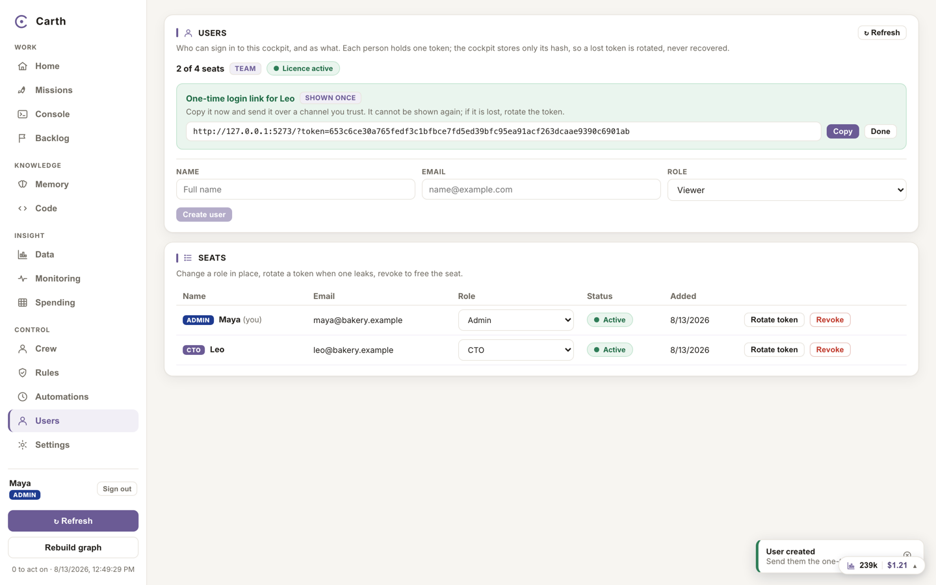Viewport: 936px width, 585px height.
Task: Open Rules via its shield icon
Action: 23,373
